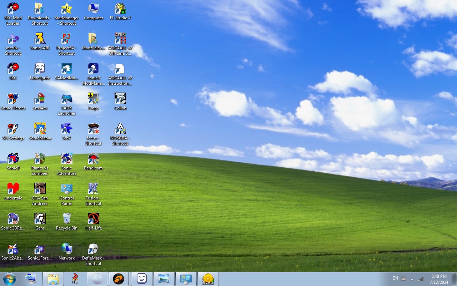
Task: Open the Windows Start menu
Action: click(10, 279)
